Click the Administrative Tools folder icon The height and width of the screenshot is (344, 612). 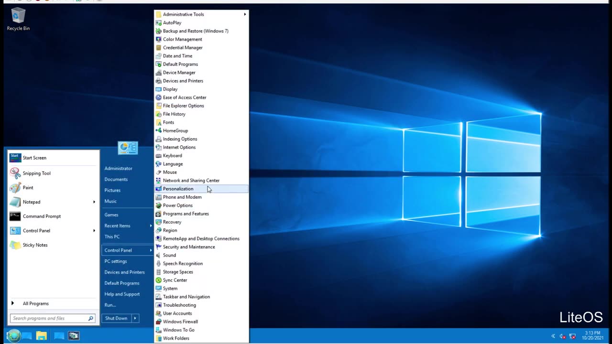(x=159, y=14)
